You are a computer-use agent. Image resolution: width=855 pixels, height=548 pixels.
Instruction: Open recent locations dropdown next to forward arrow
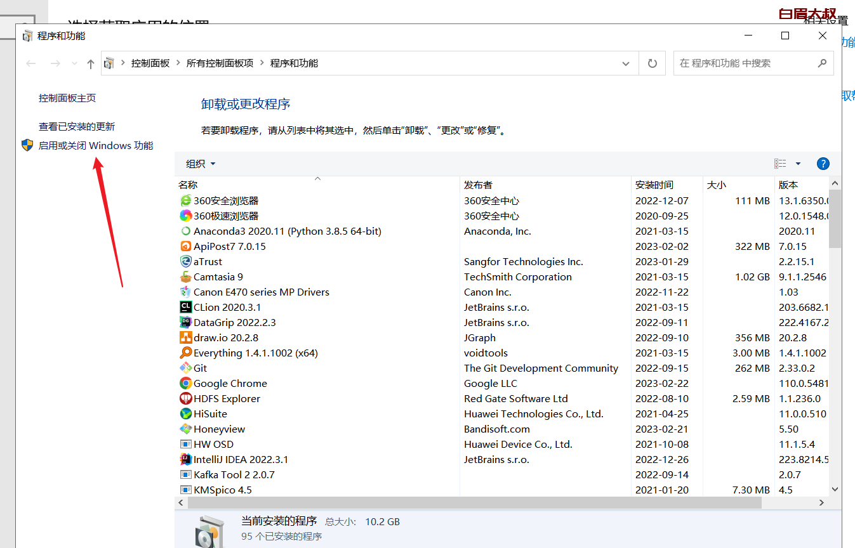point(74,63)
